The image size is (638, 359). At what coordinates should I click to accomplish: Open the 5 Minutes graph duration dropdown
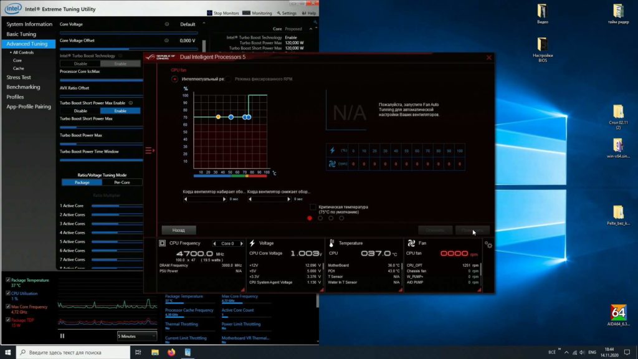click(136, 336)
